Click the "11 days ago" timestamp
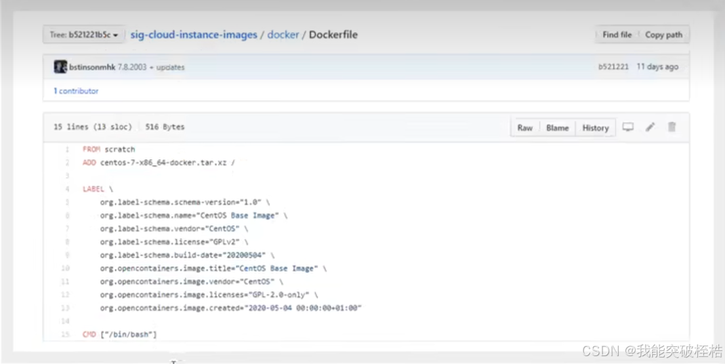The image size is (725, 364). pos(657,67)
